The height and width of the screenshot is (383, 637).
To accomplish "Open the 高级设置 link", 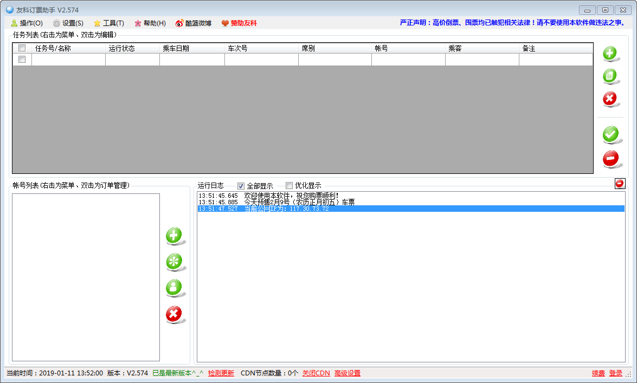I will pos(348,373).
